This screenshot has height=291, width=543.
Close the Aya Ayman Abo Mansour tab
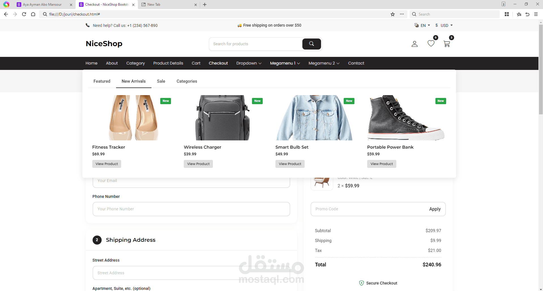[x=71, y=5]
